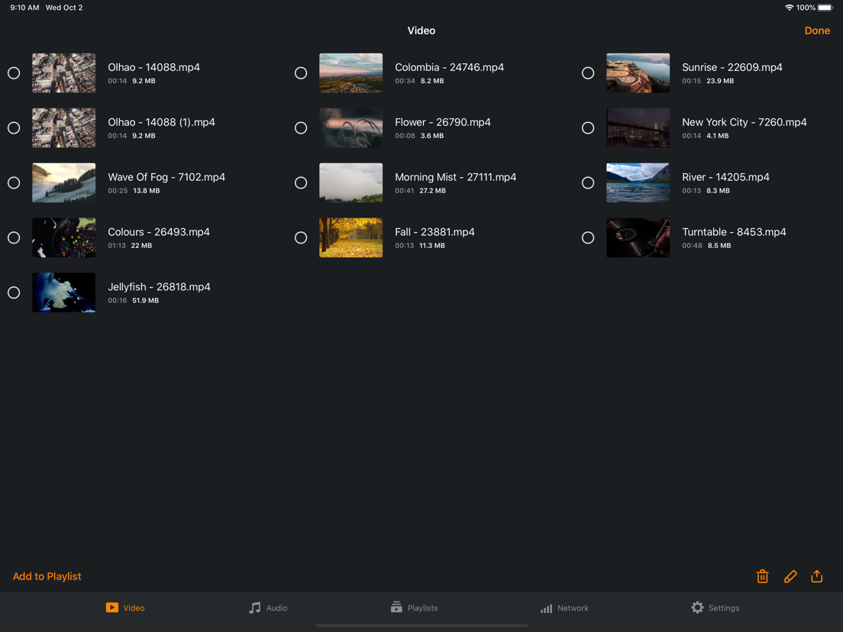Tap the Wi-Fi status icon
This screenshot has width=843, height=632.
tap(789, 8)
